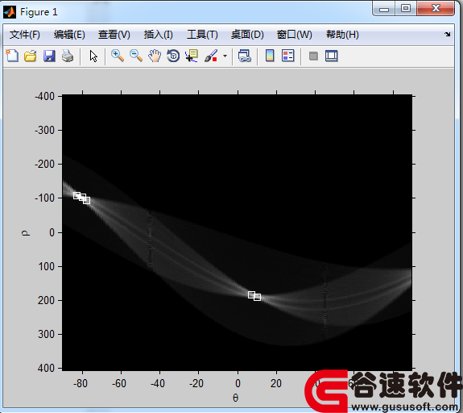Click the -200 y-axis tick label
The width and height of the screenshot is (463, 413).
(x=44, y=164)
